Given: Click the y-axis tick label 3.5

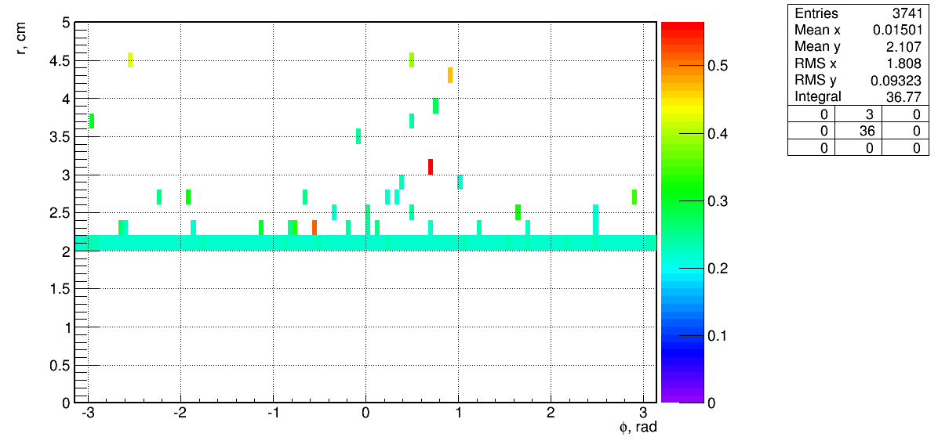Looking at the screenshot, I should click(x=60, y=137).
